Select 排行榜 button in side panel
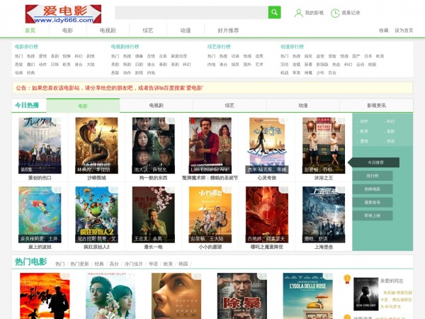This screenshot has width=425, height=319. 372,176
